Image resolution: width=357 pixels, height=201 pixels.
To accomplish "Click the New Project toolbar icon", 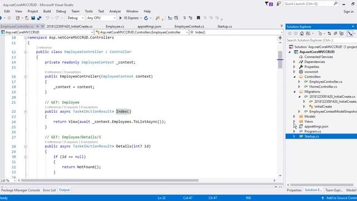I will pyautogui.click(x=17, y=18).
